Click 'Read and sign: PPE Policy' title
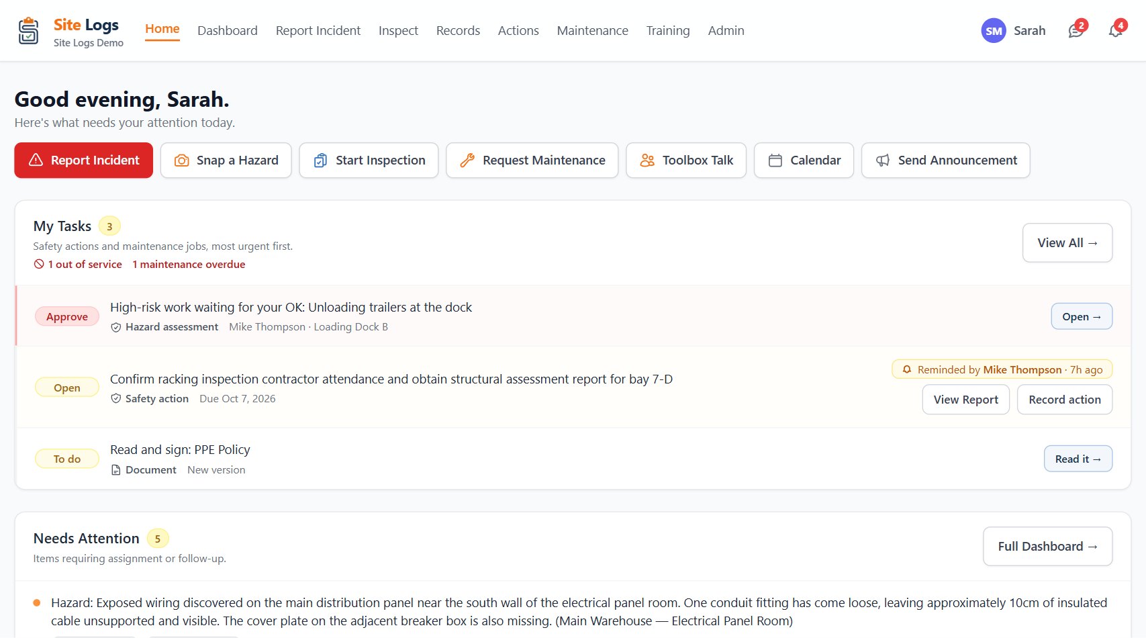The image size is (1146, 638). click(x=180, y=449)
